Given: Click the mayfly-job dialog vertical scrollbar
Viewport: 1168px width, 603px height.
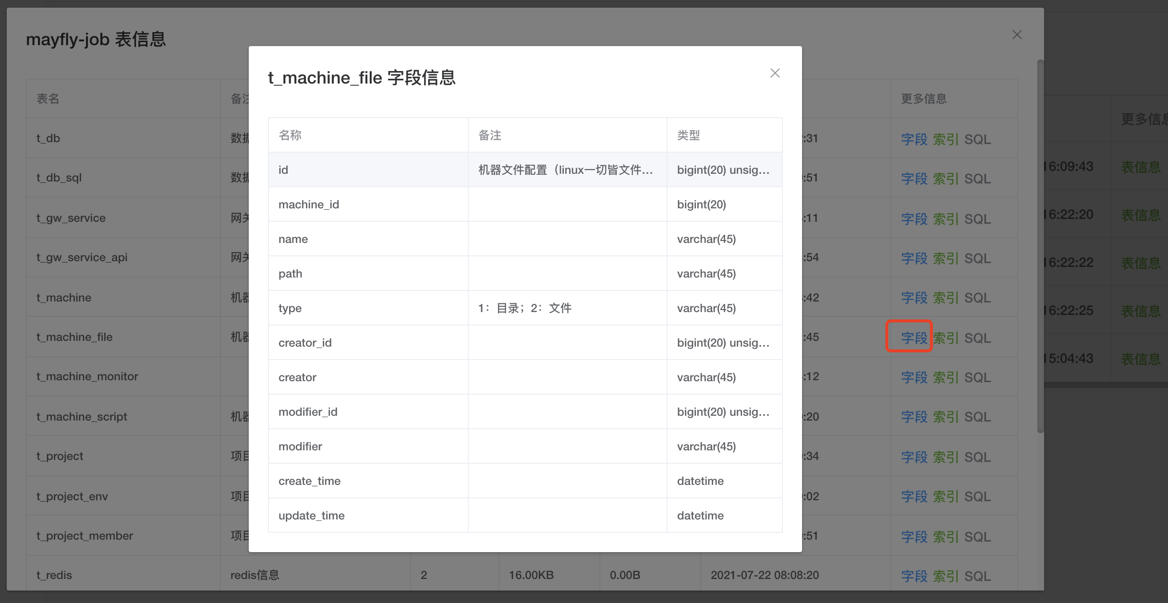Looking at the screenshot, I should (1040, 246).
